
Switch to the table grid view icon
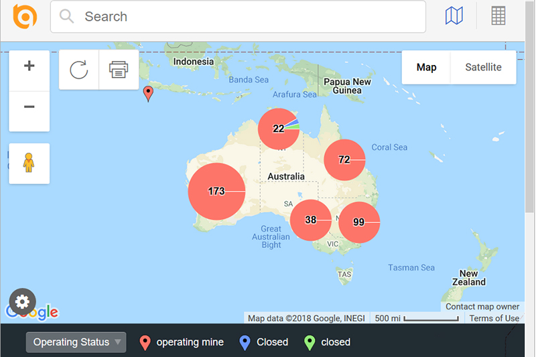498,16
